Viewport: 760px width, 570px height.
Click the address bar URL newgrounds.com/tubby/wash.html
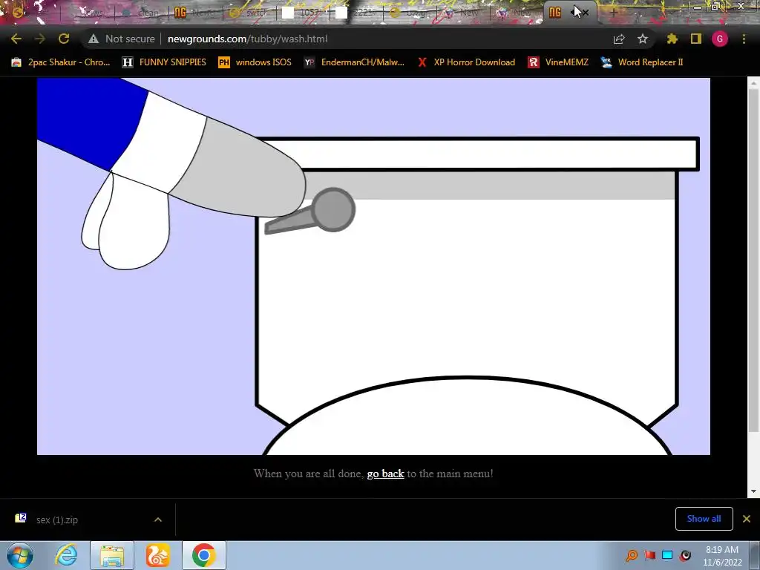tap(247, 39)
